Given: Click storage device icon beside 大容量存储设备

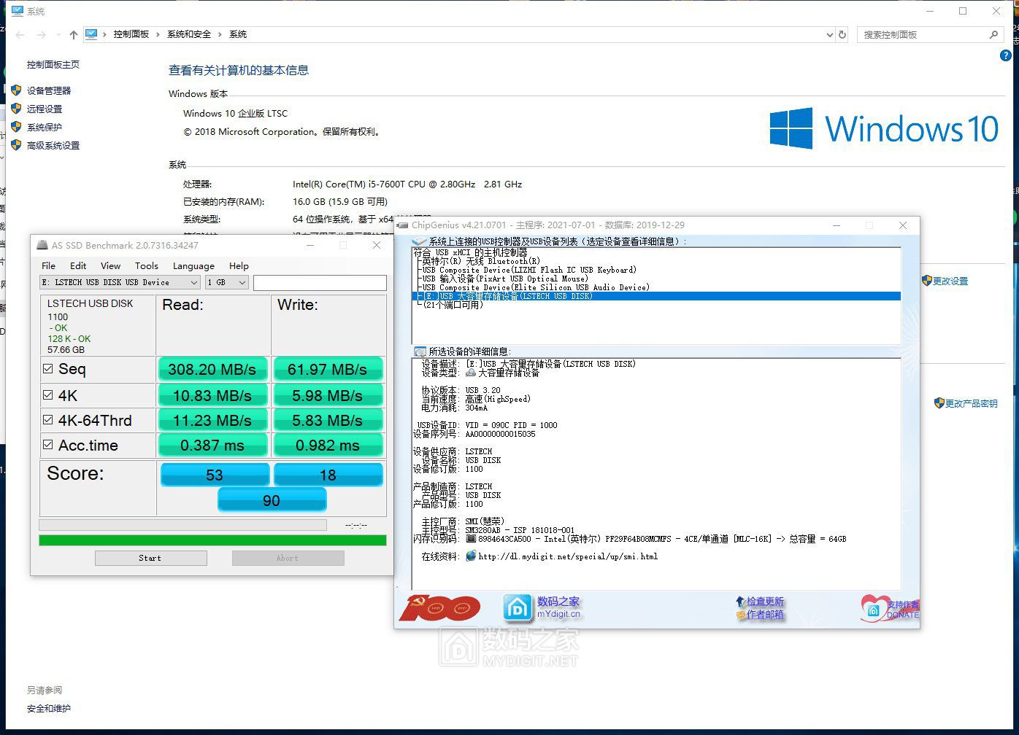Looking at the screenshot, I should point(471,372).
